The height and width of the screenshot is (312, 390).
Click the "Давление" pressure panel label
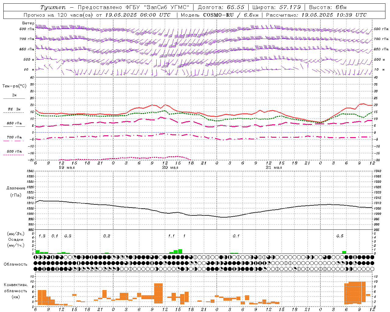[15, 188]
